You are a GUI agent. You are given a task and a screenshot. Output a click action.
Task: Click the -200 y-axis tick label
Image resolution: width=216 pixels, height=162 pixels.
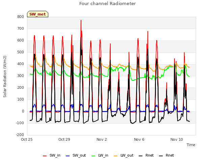point(20,135)
